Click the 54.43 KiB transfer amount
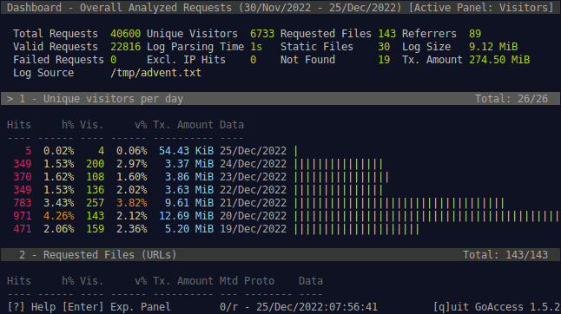The height and width of the screenshot is (314, 561). tap(186, 151)
